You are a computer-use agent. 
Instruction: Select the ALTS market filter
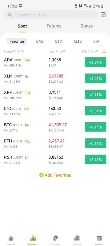tap(78, 41)
